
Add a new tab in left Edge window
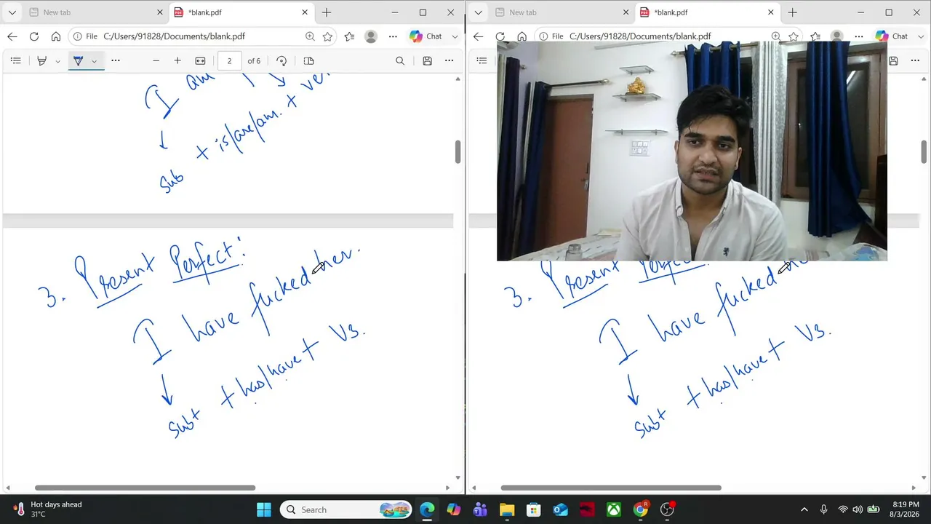click(x=327, y=12)
